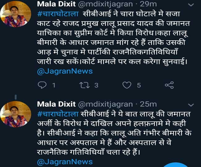The width and height of the screenshot is (201, 167).
Task: Expand the chevron menu on the 29m tweet
Action: pyautogui.click(x=191, y=5)
